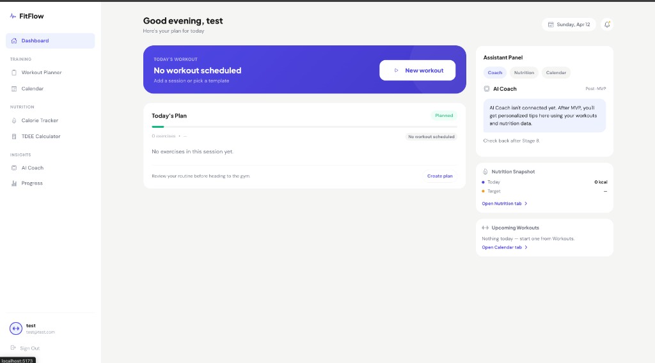The height and width of the screenshot is (363, 655).
Task: Click the Planned status badge
Action: (444, 116)
